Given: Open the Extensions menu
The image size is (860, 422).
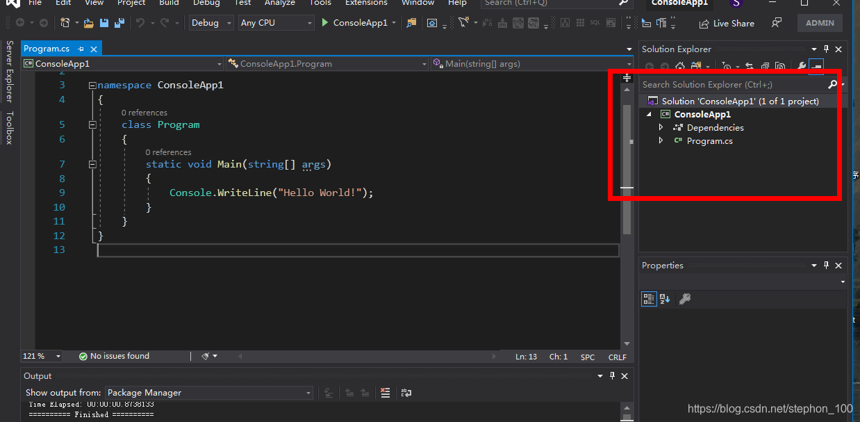Looking at the screenshot, I should (x=366, y=3).
